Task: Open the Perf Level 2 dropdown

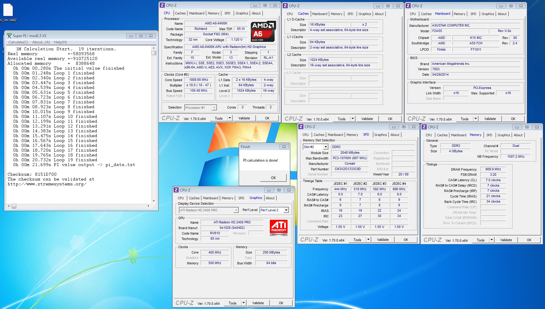Action: (286, 210)
